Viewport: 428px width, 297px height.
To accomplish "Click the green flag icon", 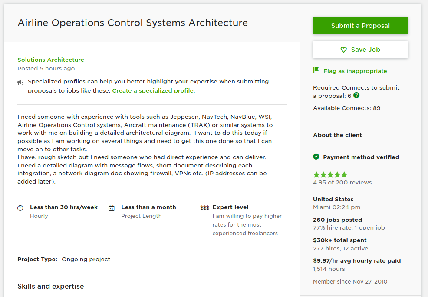I will 316,70.
